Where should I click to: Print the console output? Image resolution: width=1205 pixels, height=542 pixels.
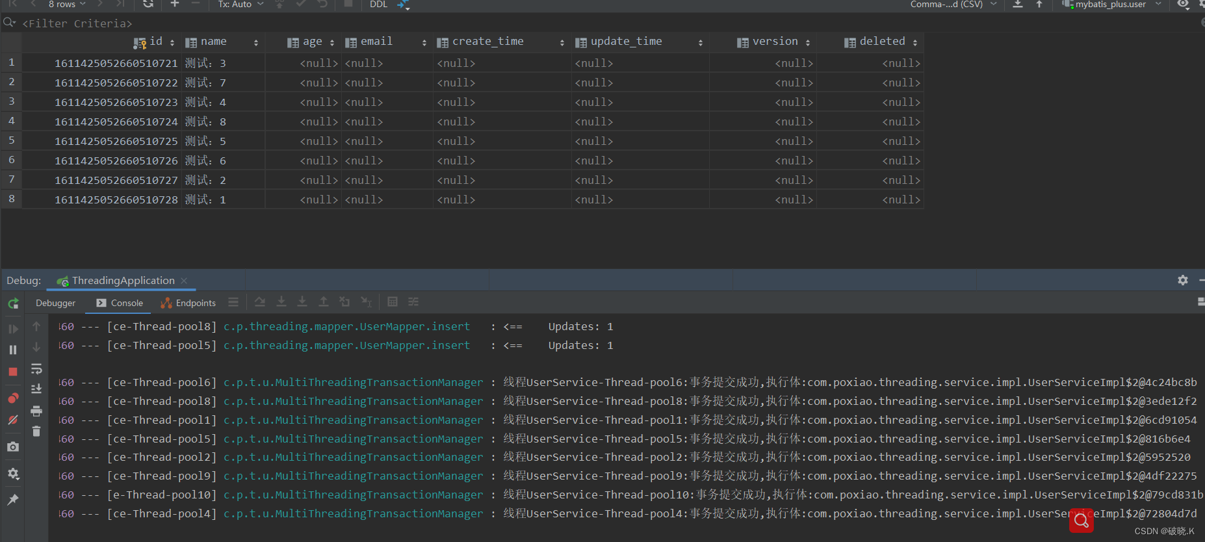pos(36,411)
